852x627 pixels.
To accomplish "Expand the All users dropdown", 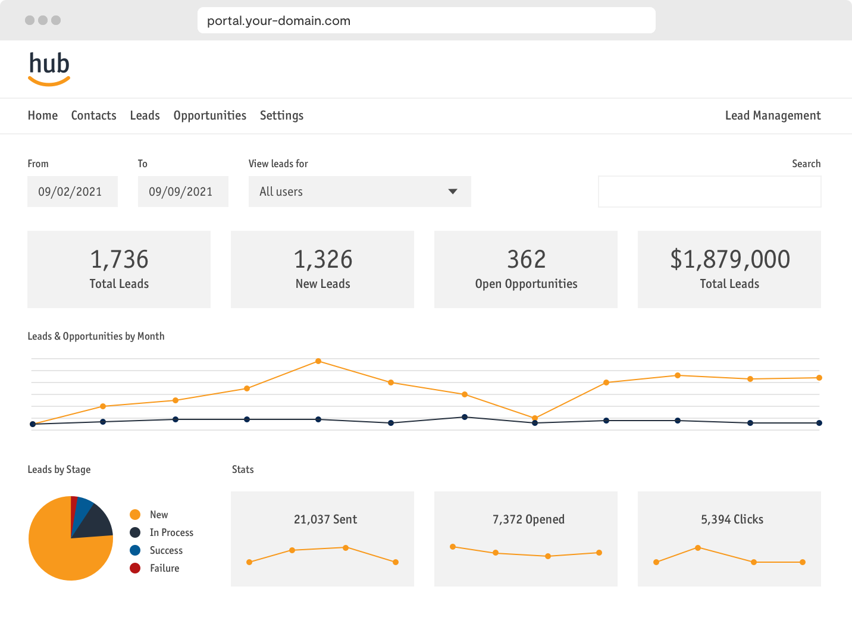I will 359,192.
